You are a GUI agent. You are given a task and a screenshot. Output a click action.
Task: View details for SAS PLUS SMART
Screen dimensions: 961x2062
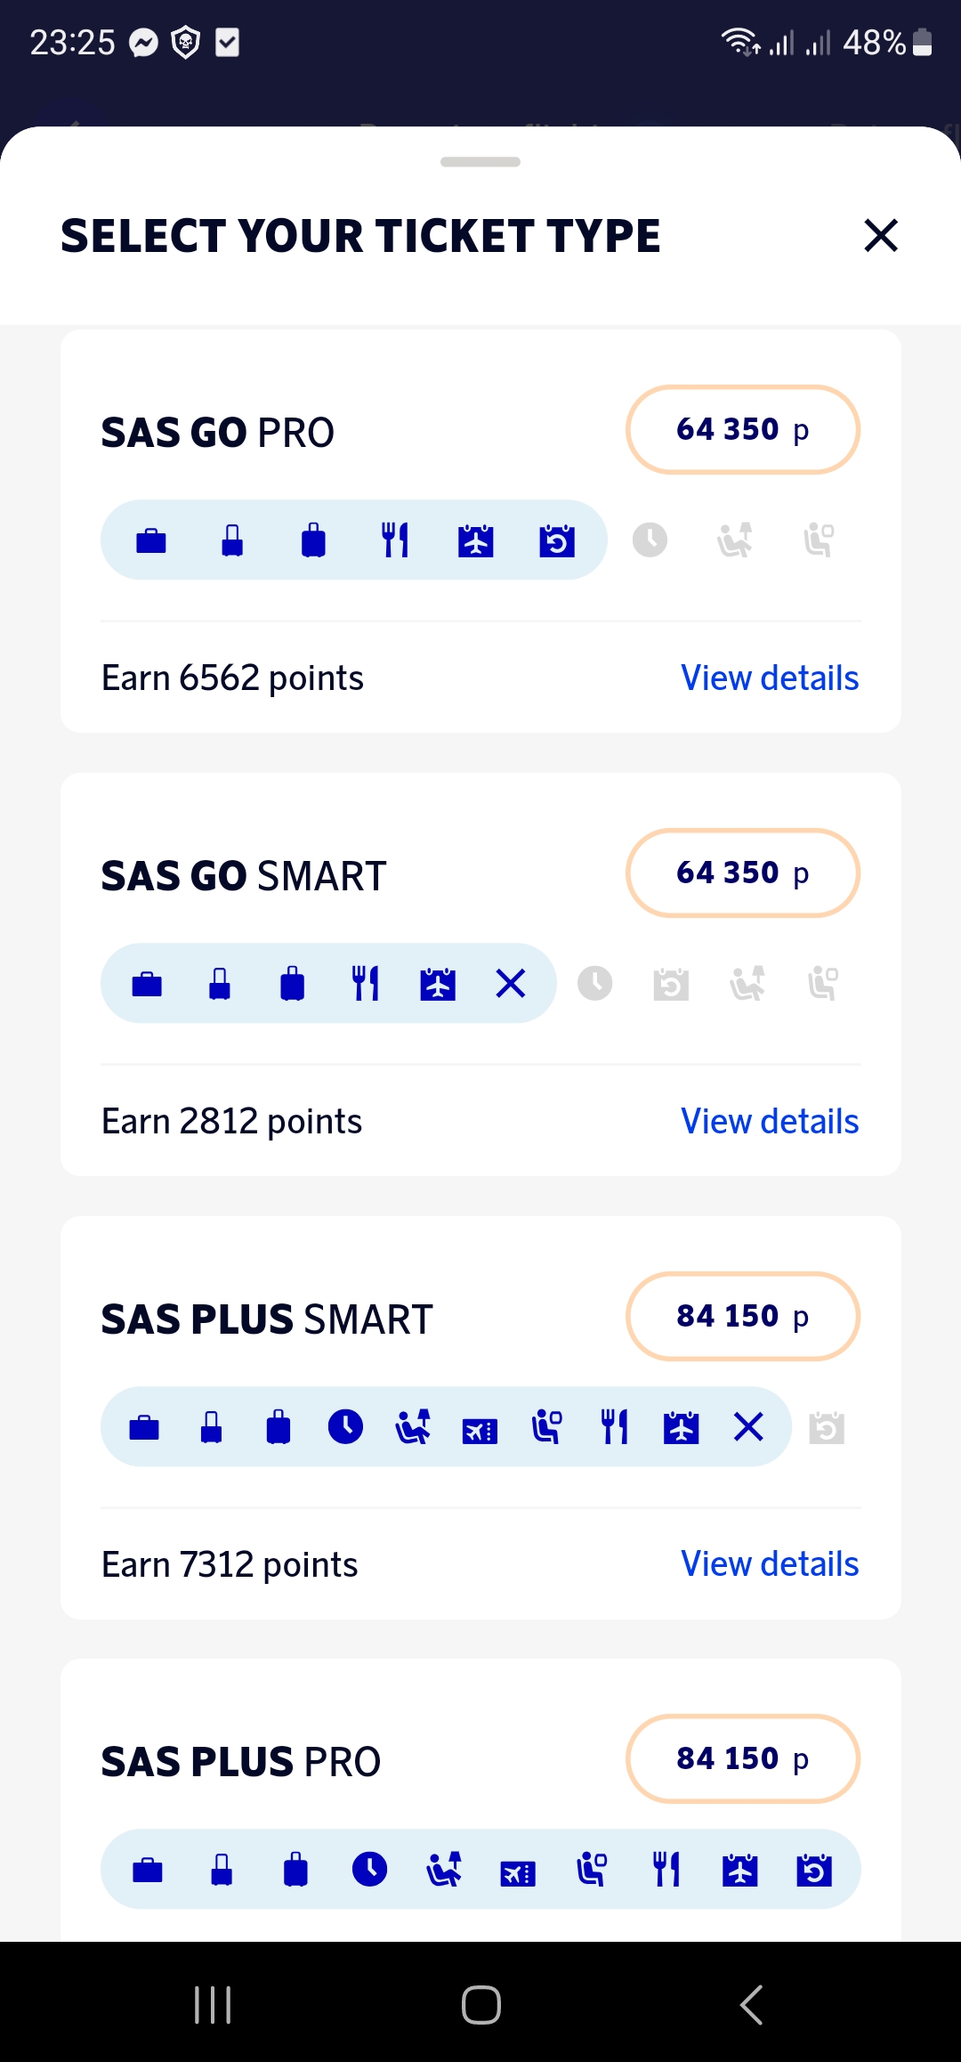click(x=770, y=1564)
